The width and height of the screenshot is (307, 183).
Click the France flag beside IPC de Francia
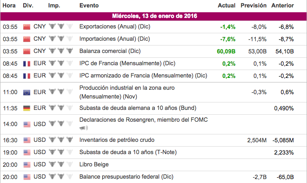(x=26, y=63)
